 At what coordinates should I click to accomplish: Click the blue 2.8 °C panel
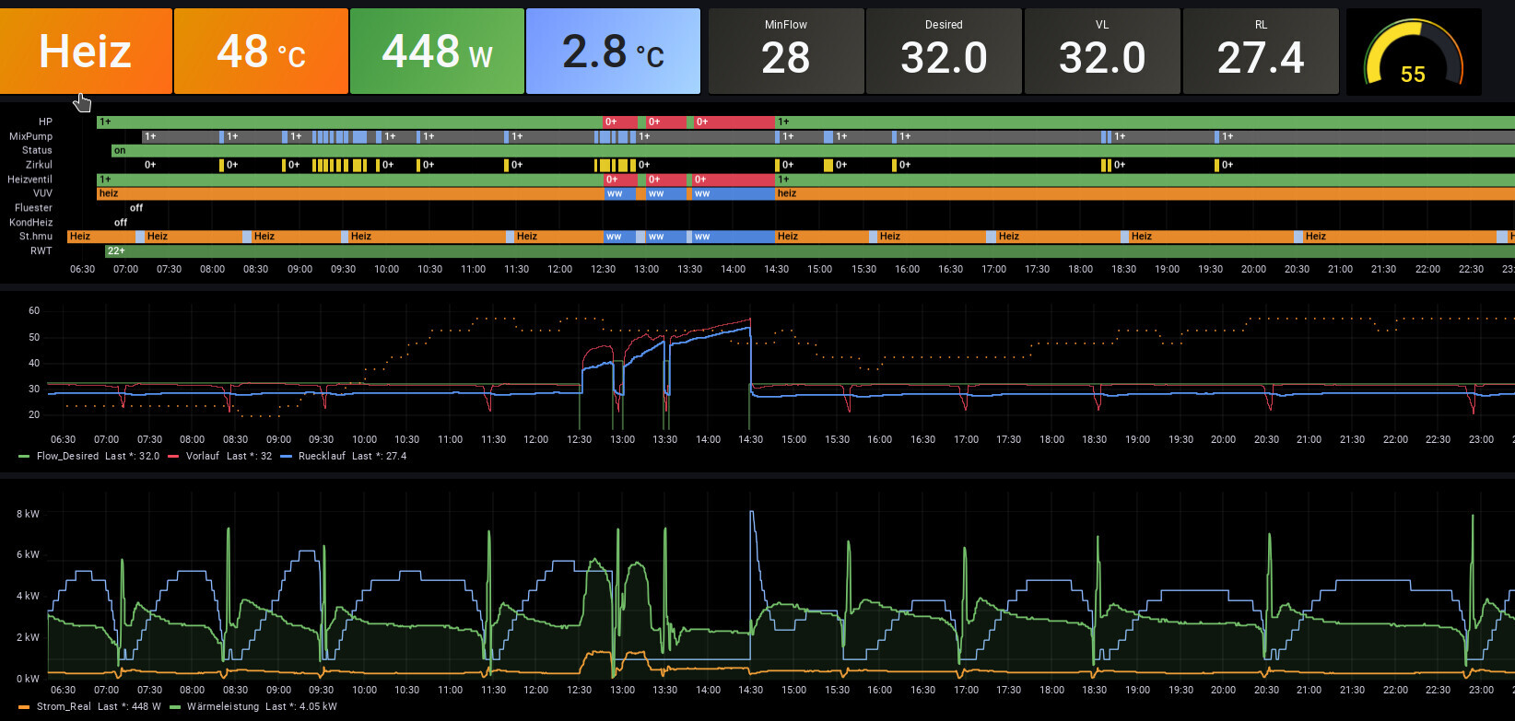point(613,51)
